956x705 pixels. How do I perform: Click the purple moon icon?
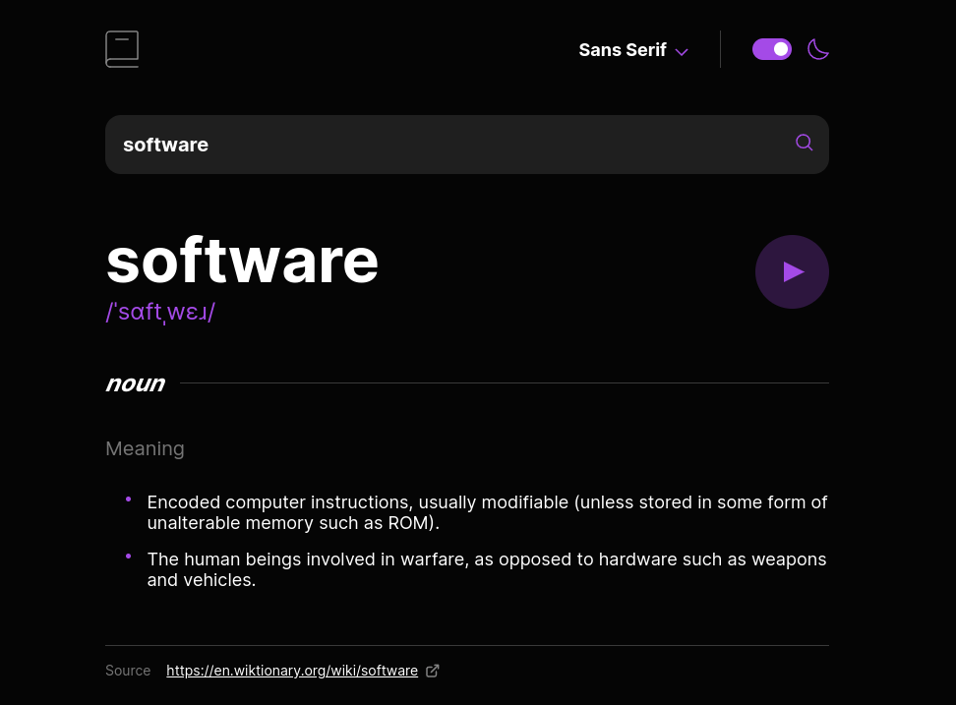pos(817,49)
